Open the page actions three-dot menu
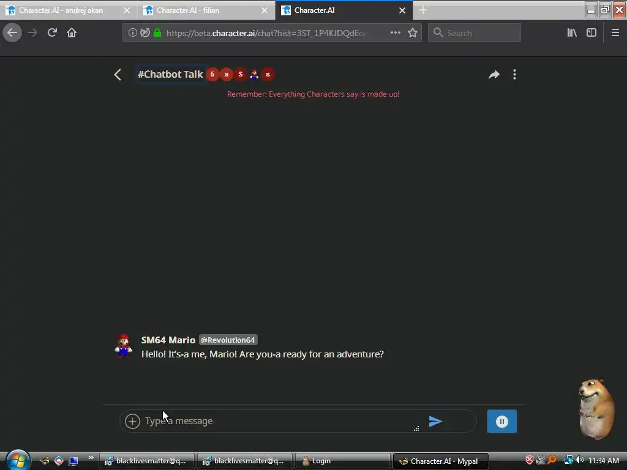The height and width of the screenshot is (470, 627). click(x=395, y=33)
